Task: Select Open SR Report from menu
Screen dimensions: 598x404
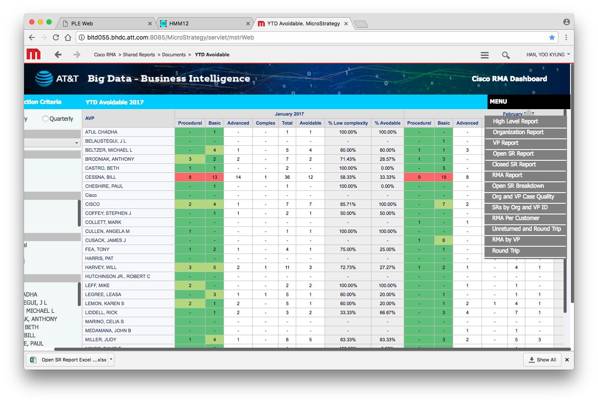Action: [513, 154]
